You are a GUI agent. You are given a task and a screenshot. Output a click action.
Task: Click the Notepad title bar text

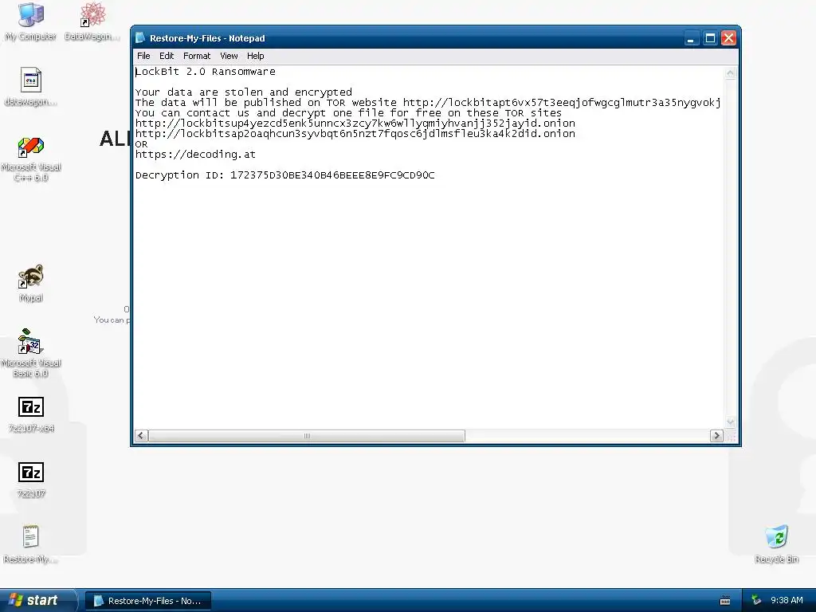(207, 38)
